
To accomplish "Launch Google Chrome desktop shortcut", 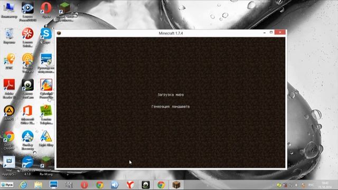I will (9, 140).
